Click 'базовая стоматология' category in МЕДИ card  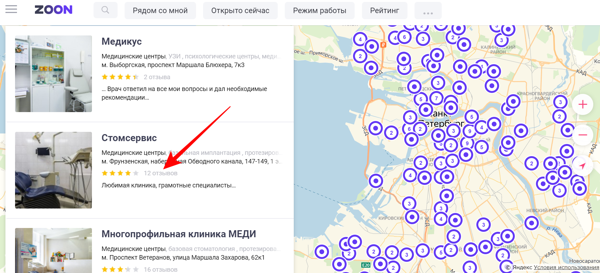pyautogui.click(x=201, y=249)
